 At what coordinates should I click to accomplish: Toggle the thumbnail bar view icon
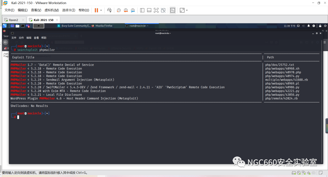point(149,10)
